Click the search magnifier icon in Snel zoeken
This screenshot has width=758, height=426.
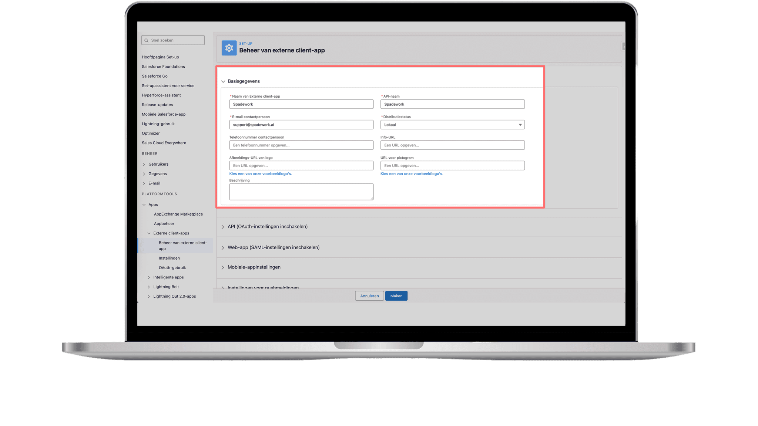coord(147,40)
